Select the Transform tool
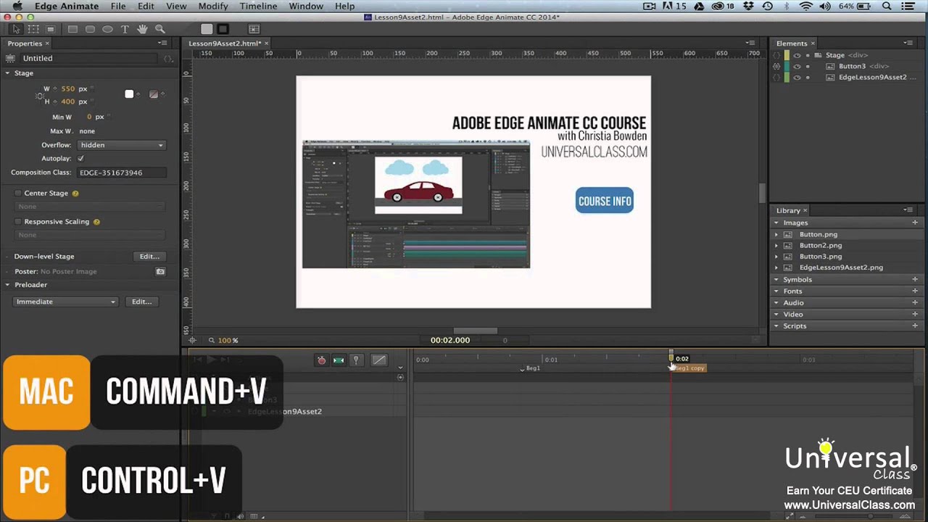 33,29
